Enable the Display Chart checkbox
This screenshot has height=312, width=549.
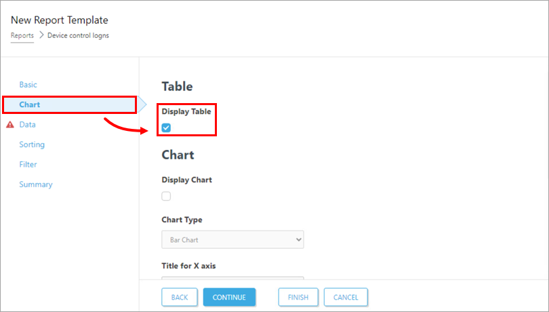click(x=166, y=196)
